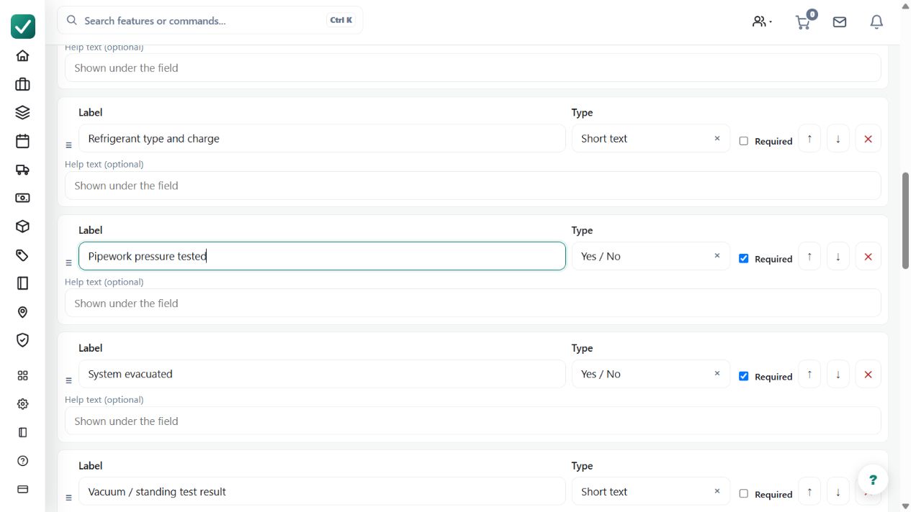Open Type dropdown for Refrigerant type and charge
The height and width of the screenshot is (512, 911).
[650, 139]
